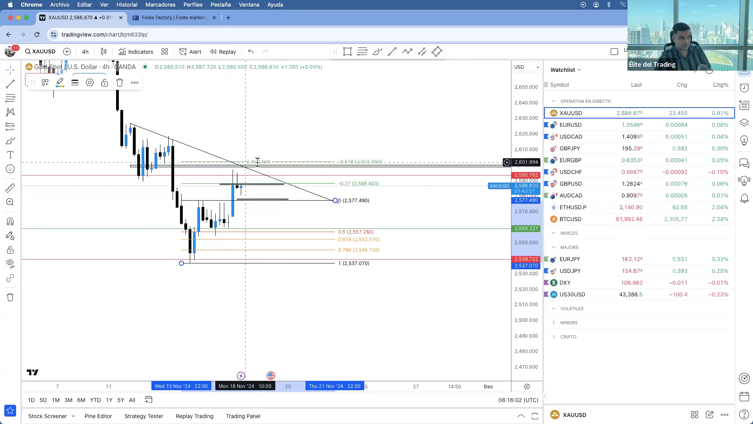The height and width of the screenshot is (424, 753).
Task: Expand the CRIPTO section
Action: pos(554,337)
